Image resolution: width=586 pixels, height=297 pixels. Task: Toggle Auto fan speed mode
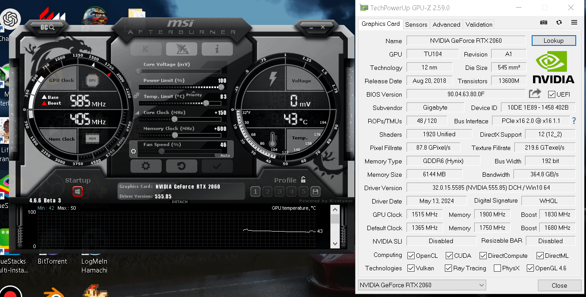225,155
